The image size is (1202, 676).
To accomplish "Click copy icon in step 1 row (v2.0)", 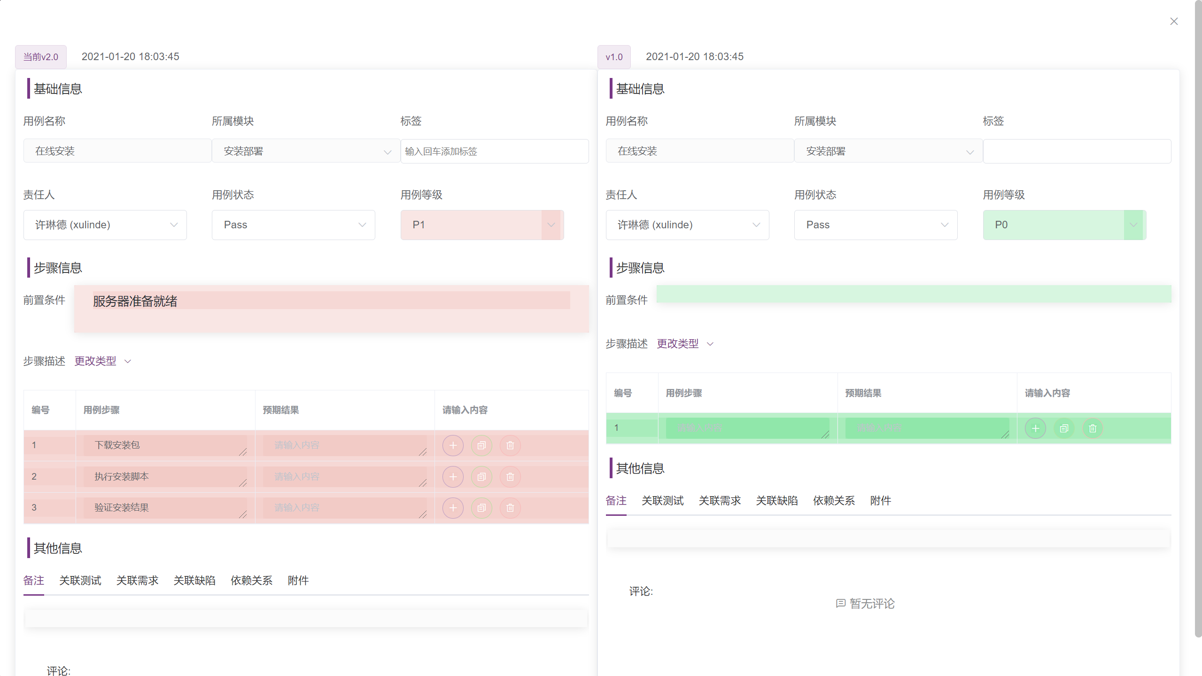I will point(481,445).
